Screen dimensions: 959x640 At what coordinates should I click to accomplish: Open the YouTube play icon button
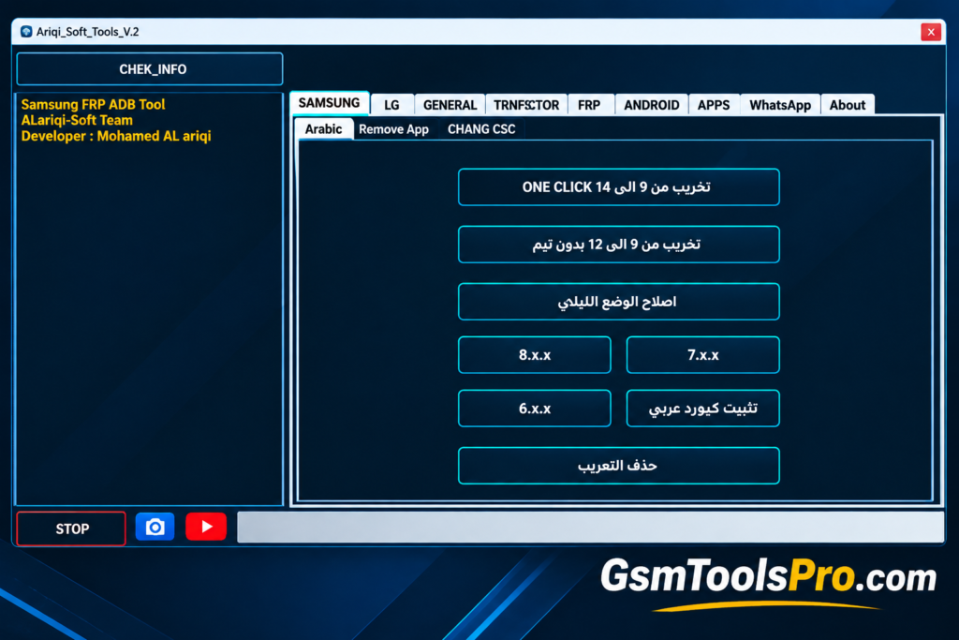pyautogui.click(x=206, y=527)
